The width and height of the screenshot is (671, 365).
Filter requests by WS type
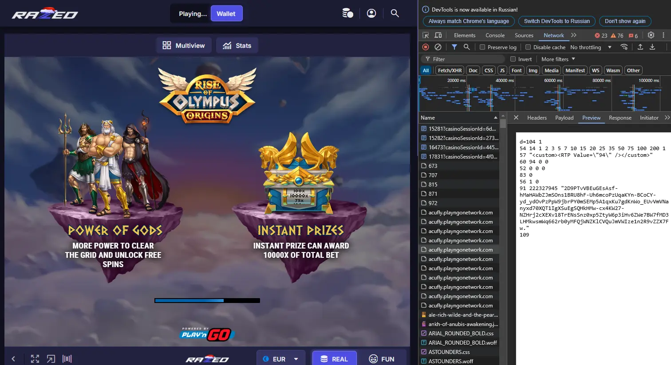click(596, 70)
